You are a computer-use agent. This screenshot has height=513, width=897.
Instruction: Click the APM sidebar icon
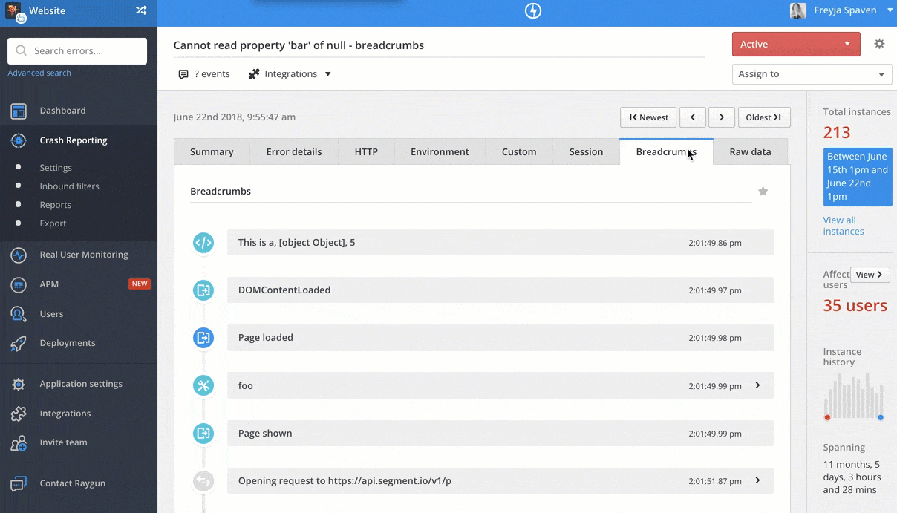(19, 284)
